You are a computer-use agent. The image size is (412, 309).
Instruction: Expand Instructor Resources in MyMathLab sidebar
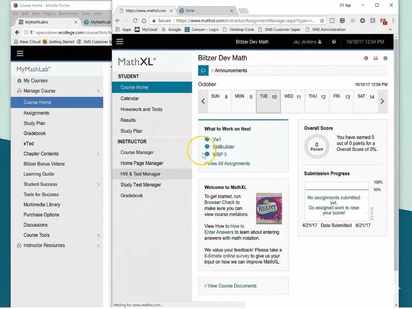point(98,246)
